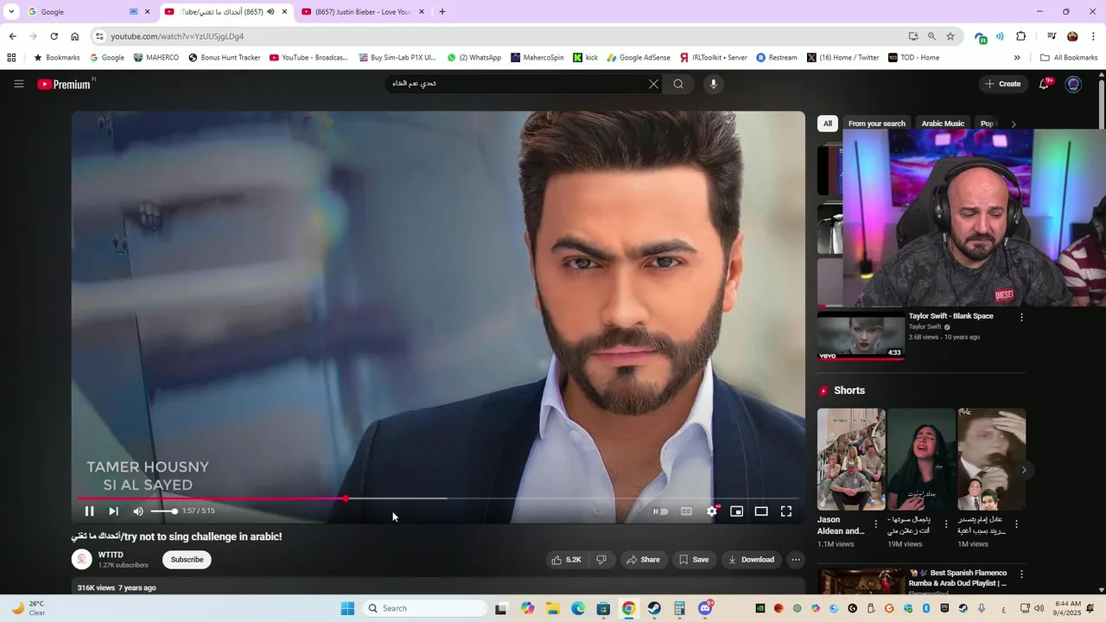Show more filter chips with arrow
Viewport: 1106px width, 622px height.
tap(1014, 124)
